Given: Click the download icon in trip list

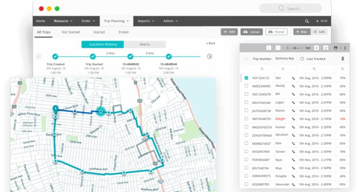Looking at the screenshot, I should tap(345, 48).
